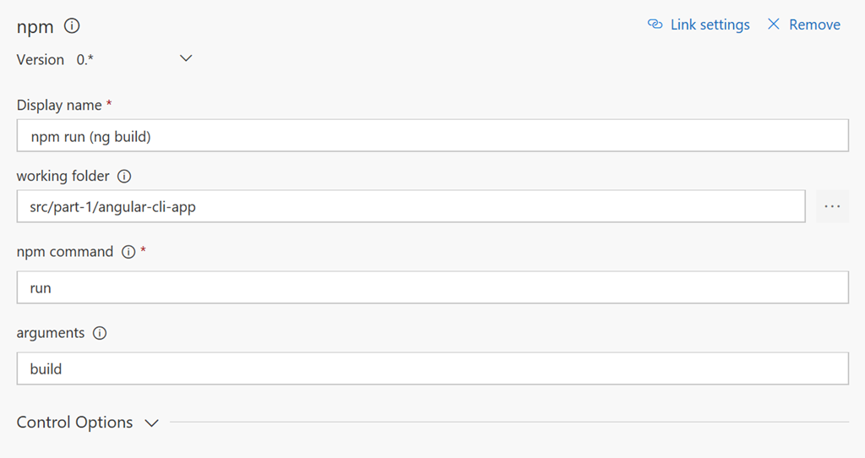The image size is (865, 458).
Task: Click the X icon next to Remove
Action: 773,25
